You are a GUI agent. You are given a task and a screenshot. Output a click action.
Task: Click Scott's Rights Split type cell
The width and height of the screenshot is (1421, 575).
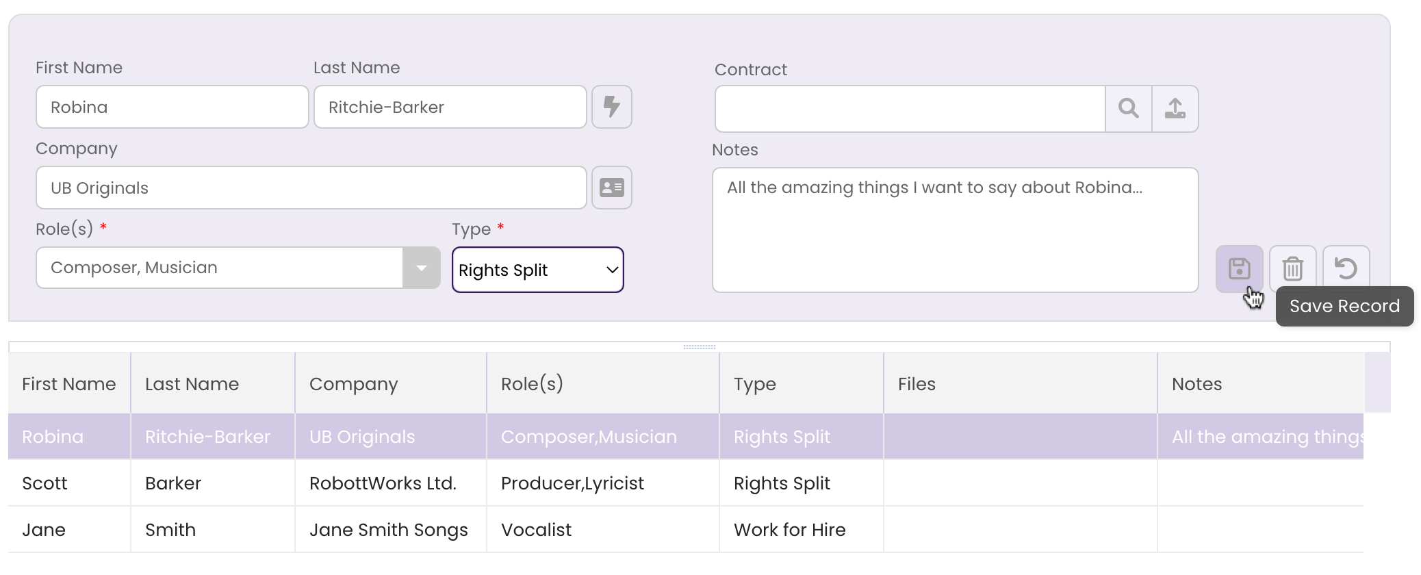pyautogui.click(x=802, y=483)
